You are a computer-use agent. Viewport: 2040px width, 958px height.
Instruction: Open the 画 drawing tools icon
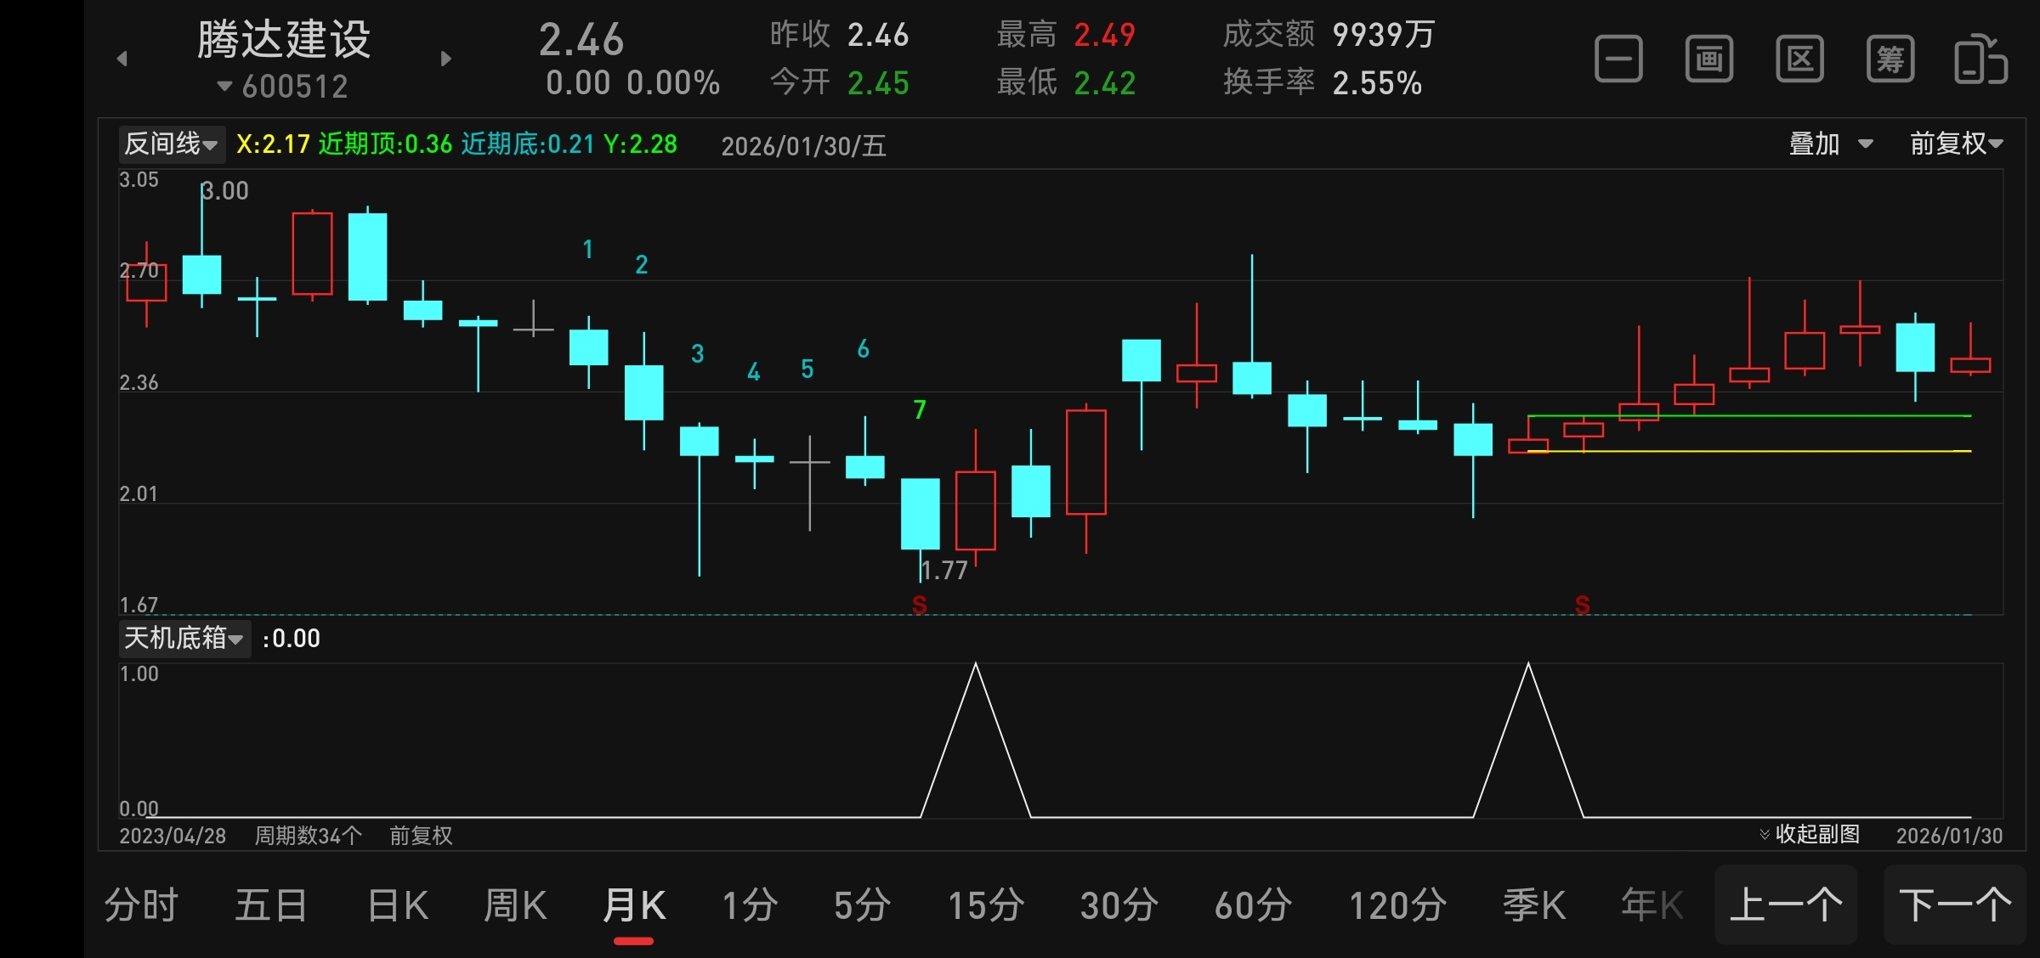pos(1709,59)
